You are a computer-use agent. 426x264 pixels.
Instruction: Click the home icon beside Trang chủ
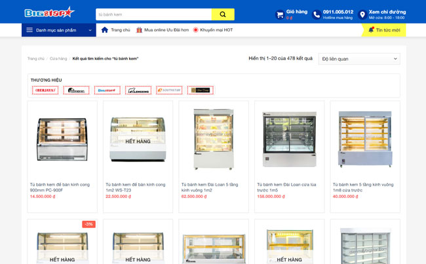105,30
